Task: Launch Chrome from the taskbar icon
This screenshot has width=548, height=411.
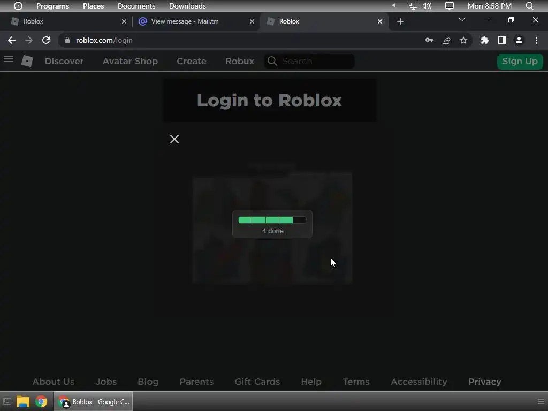Action: tap(41, 401)
